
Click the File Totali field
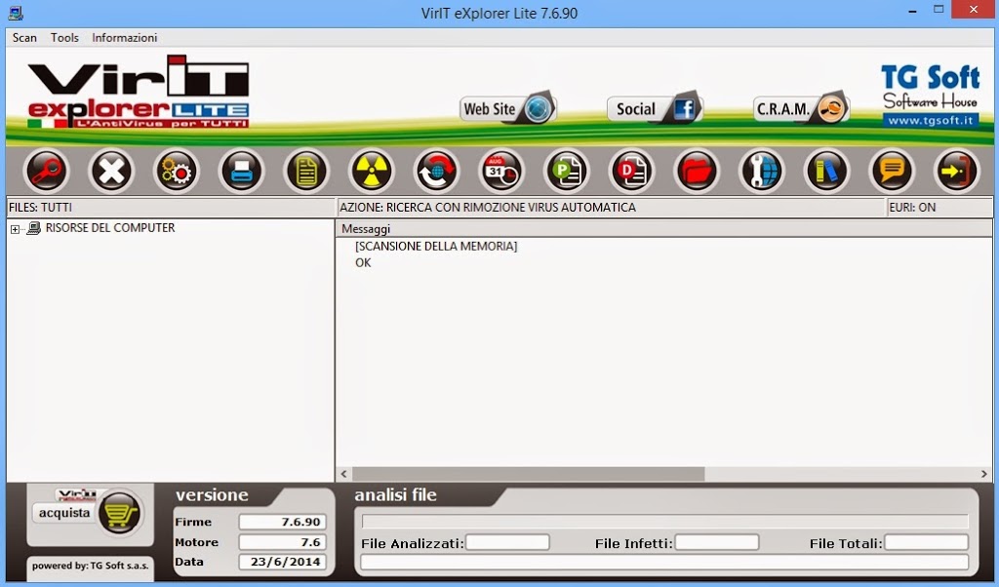pos(927,542)
